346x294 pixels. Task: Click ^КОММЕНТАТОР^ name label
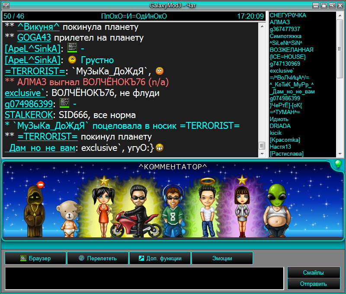pos(173,167)
